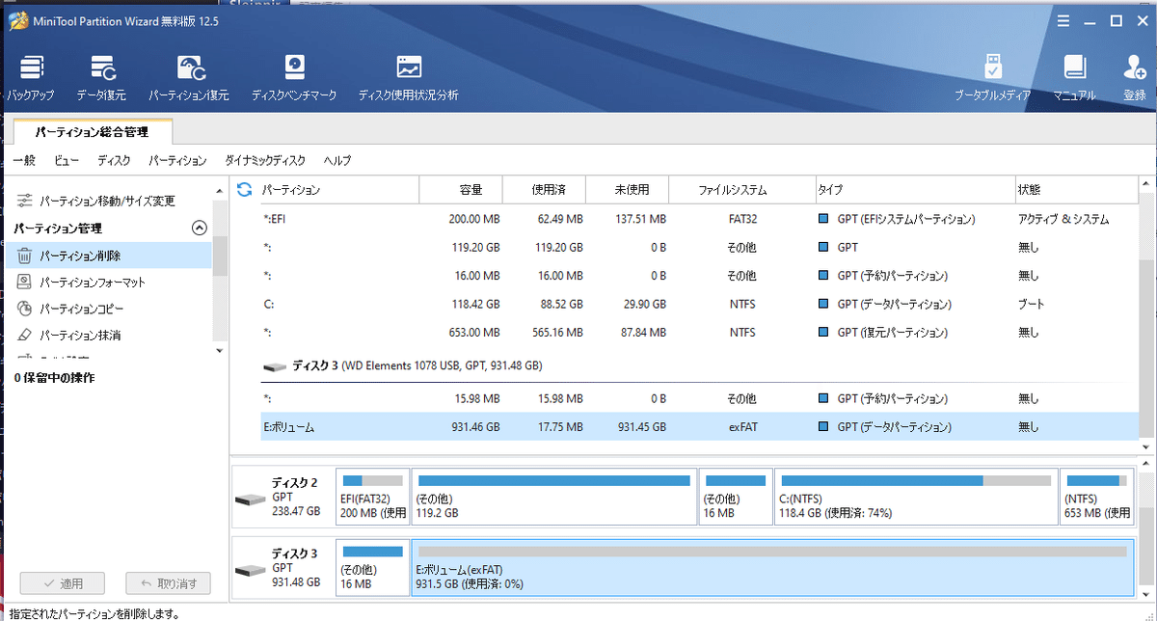Refresh the partition list with reload icon
The height and width of the screenshot is (621, 1157).
[x=244, y=190]
